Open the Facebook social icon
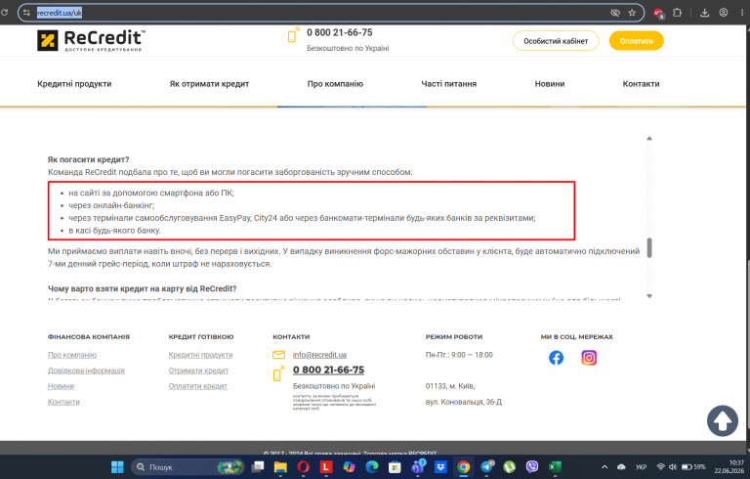This screenshot has width=750, height=479. click(x=556, y=358)
